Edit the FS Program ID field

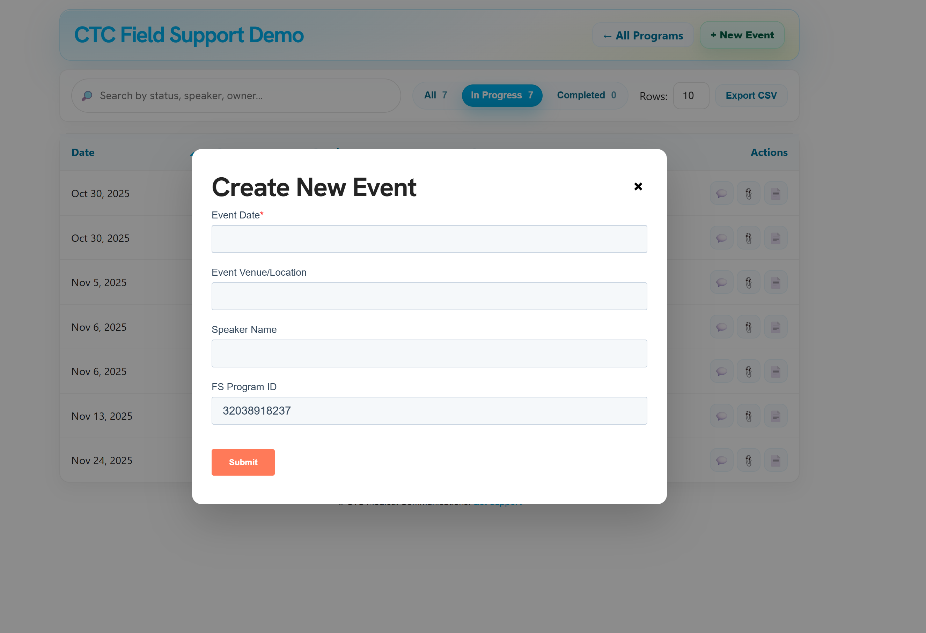tap(429, 410)
